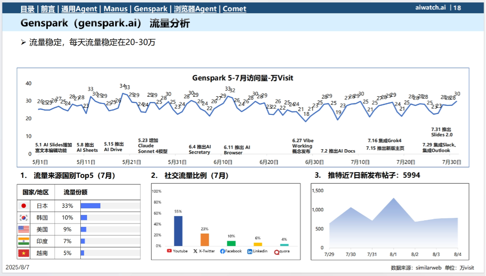Image resolution: width=486 pixels, height=276 pixels.
Task: Click the 7.15 推出新版主页 annotation
Action: pos(385,148)
